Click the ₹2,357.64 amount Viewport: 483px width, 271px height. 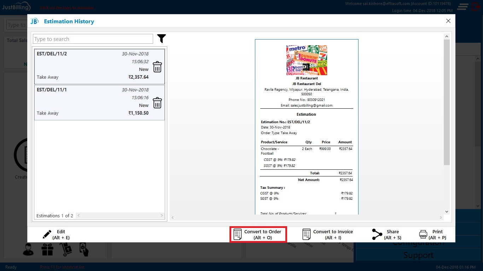pos(138,77)
